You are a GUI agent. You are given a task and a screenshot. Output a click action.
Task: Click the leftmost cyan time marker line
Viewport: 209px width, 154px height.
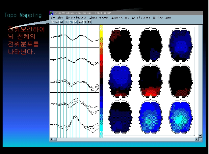58,81
